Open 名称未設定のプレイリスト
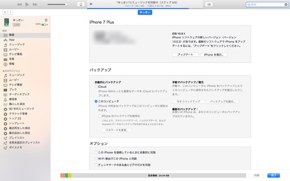The image size is (290, 181). click(x=25, y=143)
